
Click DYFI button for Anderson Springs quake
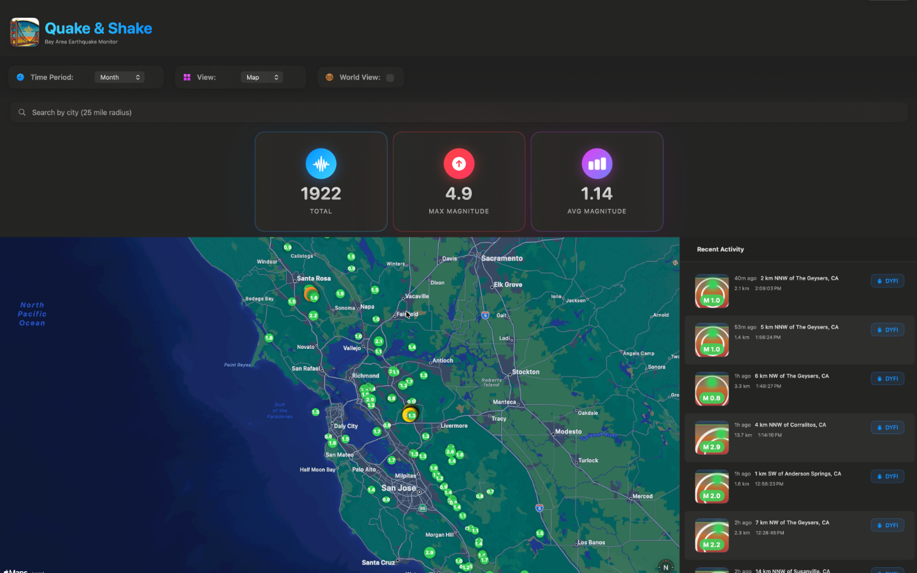coord(888,476)
